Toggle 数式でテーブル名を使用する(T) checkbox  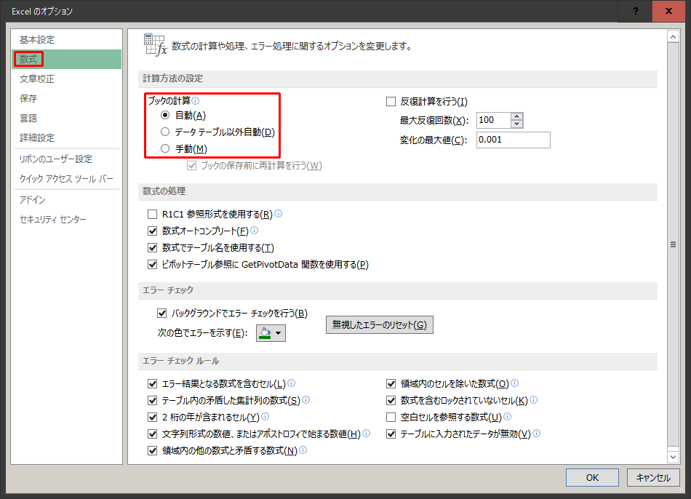pos(153,248)
